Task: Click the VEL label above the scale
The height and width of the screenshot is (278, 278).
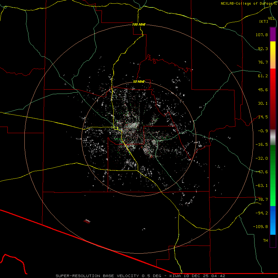Action: [271, 18]
